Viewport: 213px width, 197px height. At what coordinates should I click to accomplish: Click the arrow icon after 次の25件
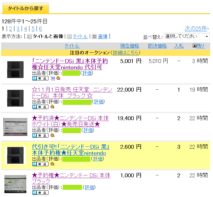208,29
